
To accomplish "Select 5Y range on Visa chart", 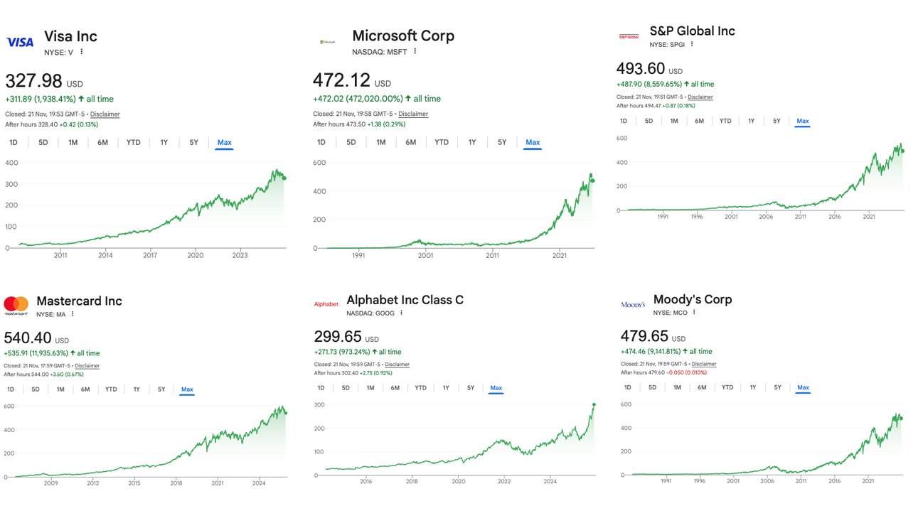I will 194,142.
